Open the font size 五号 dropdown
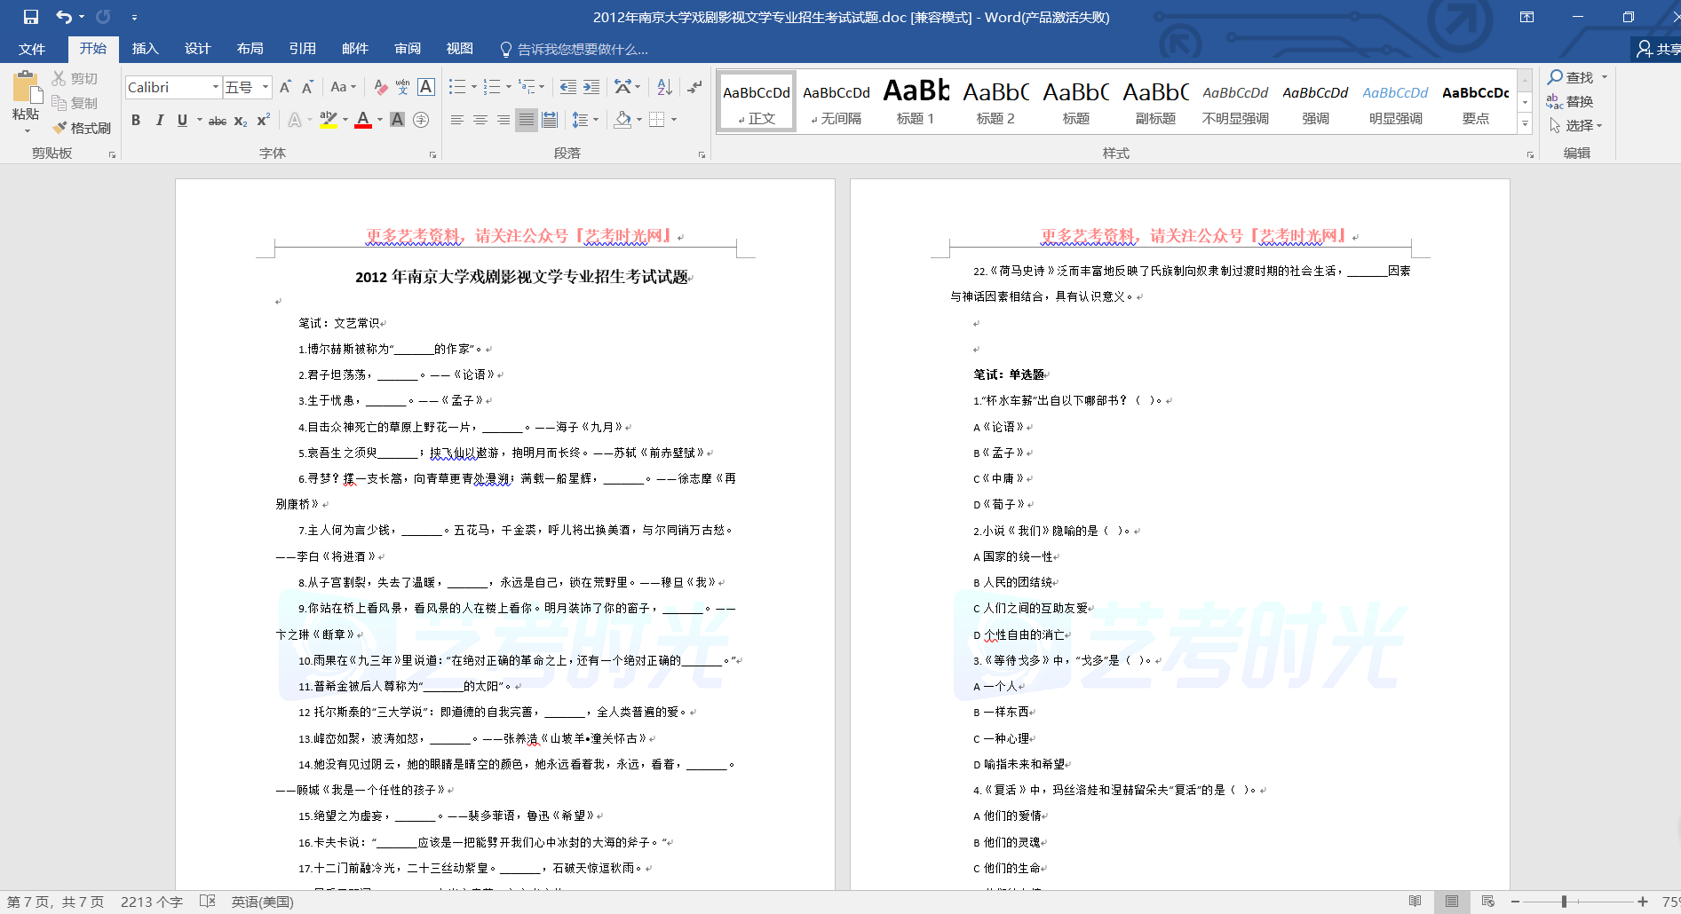The image size is (1681, 914). pyautogui.click(x=266, y=87)
